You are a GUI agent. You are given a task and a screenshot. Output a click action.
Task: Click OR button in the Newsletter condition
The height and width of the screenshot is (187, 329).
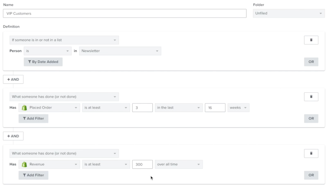pyautogui.click(x=311, y=62)
